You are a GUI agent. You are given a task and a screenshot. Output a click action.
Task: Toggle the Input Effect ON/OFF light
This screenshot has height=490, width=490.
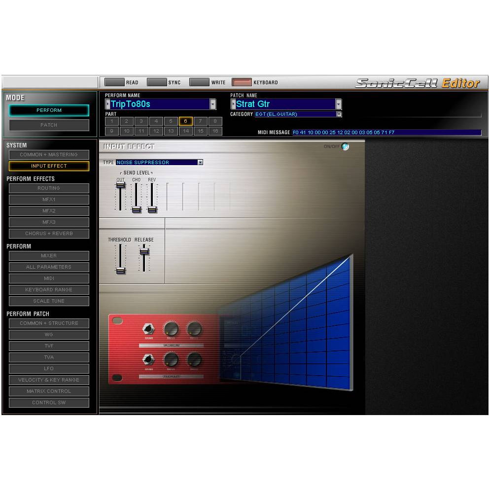pos(345,146)
